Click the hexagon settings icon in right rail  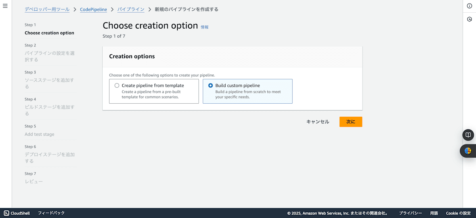tap(469, 19)
